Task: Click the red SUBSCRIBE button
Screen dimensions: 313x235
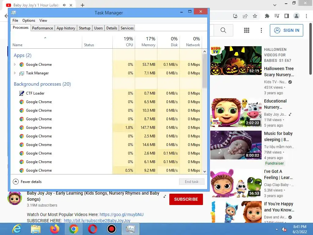Action: click(x=186, y=199)
